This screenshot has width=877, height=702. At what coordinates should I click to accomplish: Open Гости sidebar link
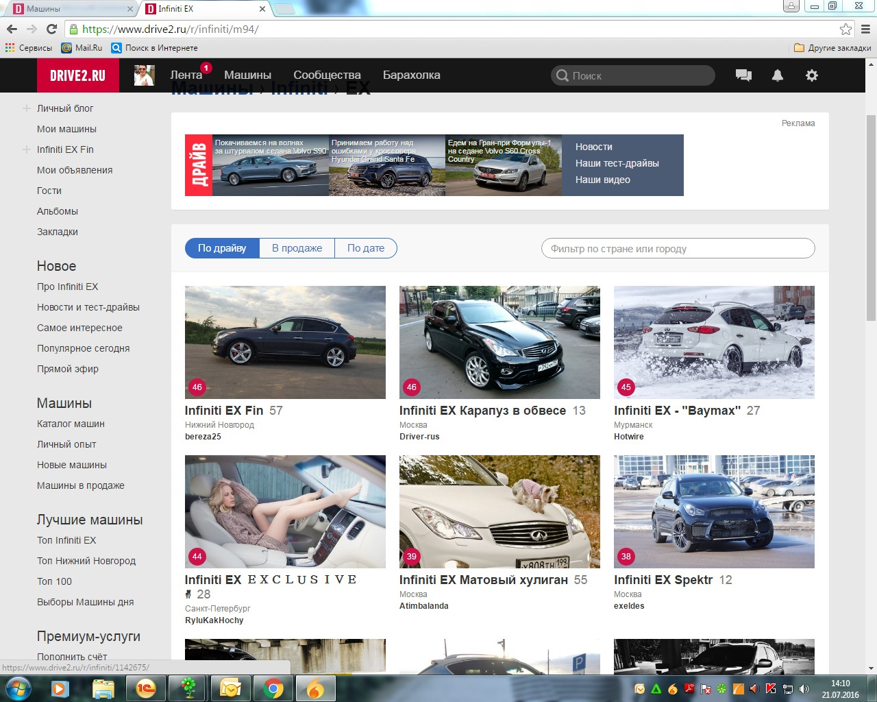point(49,191)
